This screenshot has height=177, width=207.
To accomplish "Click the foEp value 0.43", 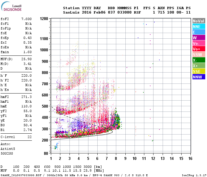I will 28,38.
